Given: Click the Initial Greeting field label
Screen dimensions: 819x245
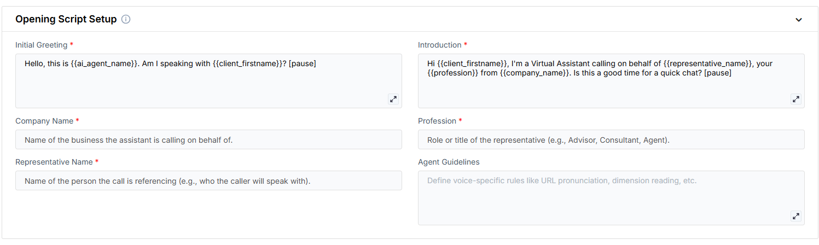Looking at the screenshot, I should tap(41, 45).
